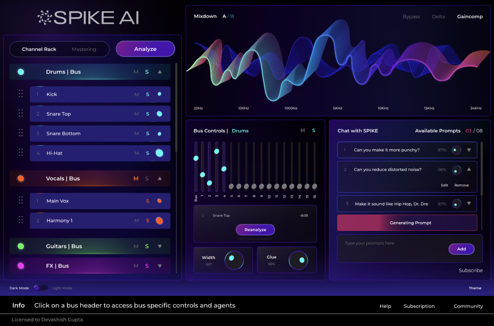The image size is (494, 326).
Task: Mute the Vocals Bus
Action: [136, 178]
